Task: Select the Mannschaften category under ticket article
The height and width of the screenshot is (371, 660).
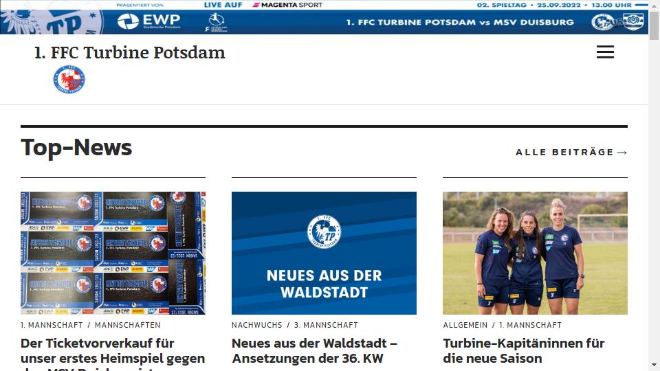Action: pos(128,325)
